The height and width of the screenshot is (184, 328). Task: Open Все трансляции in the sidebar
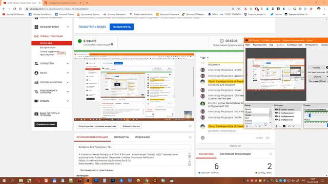click(x=48, y=48)
